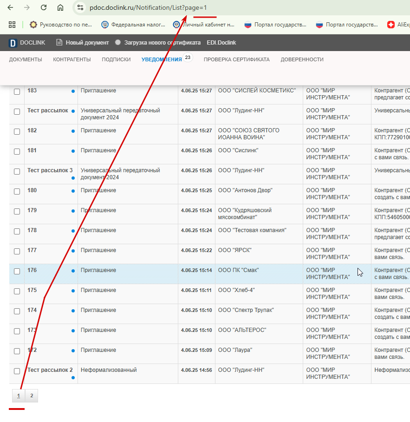The width and height of the screenshot is (410, 422).
Task: Select the checkbox for Тест рассылок 3
Action: [x=17, y=171]
